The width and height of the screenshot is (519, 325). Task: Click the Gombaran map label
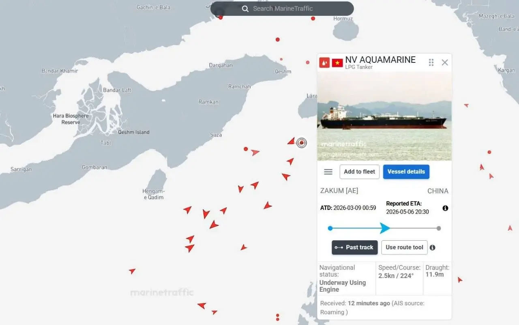pos(94,167)
